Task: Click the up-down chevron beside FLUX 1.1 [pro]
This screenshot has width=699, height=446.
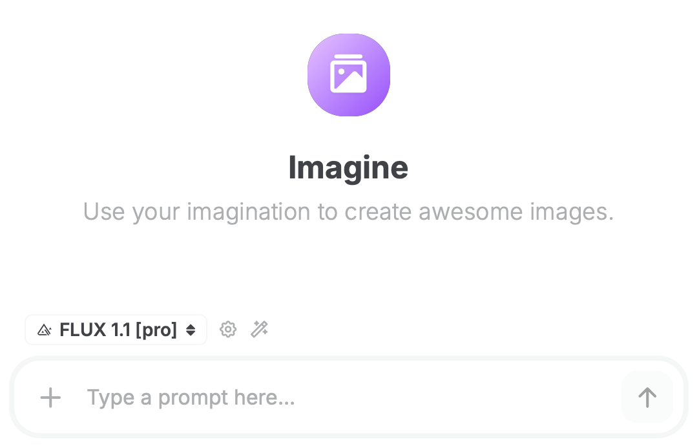Action: pyautogui.click(x=191, y=330)
